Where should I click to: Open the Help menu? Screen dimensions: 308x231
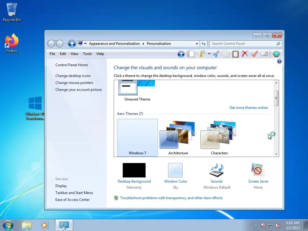(100, 54)
